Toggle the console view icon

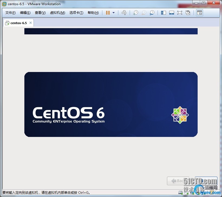(x=200, y=13)
